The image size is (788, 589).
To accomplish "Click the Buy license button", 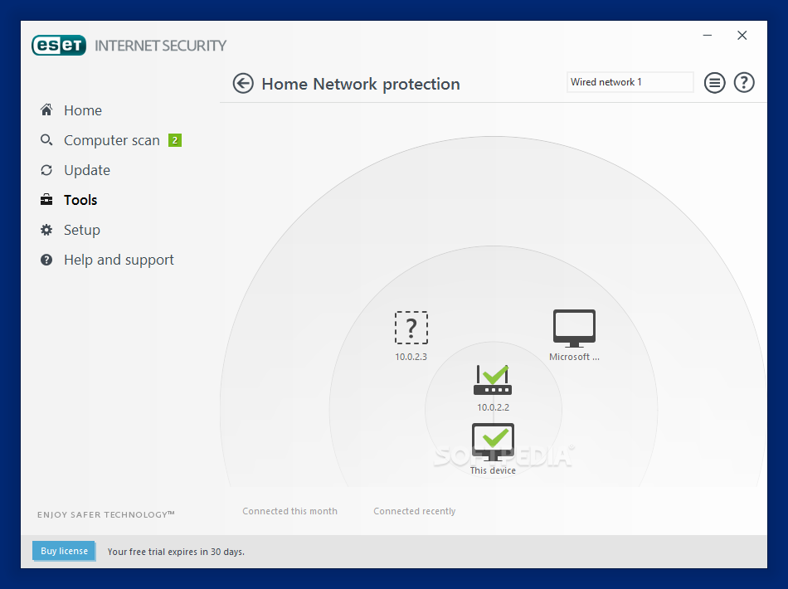I will 64,551.
